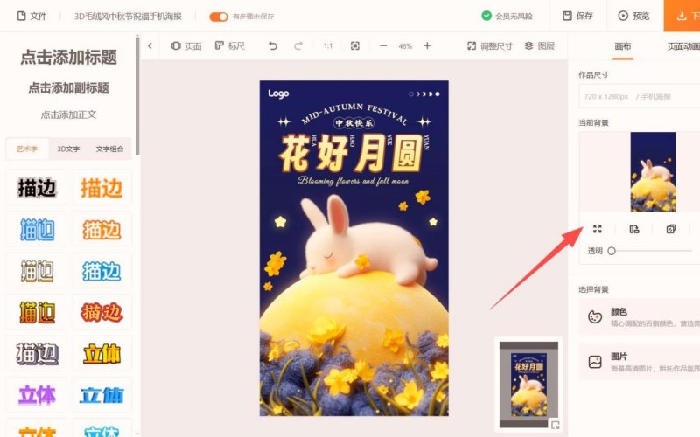Click the 保存 save button

(577, 16)
